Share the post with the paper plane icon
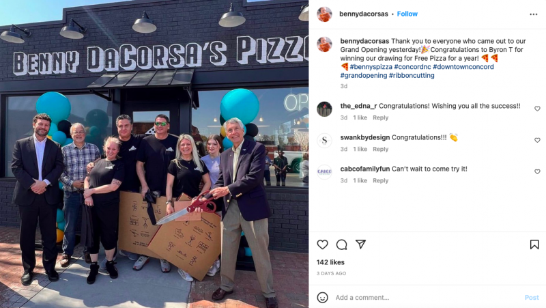This screenshot has height=308, width=546. pyautogui.click(x=361, y=244)
